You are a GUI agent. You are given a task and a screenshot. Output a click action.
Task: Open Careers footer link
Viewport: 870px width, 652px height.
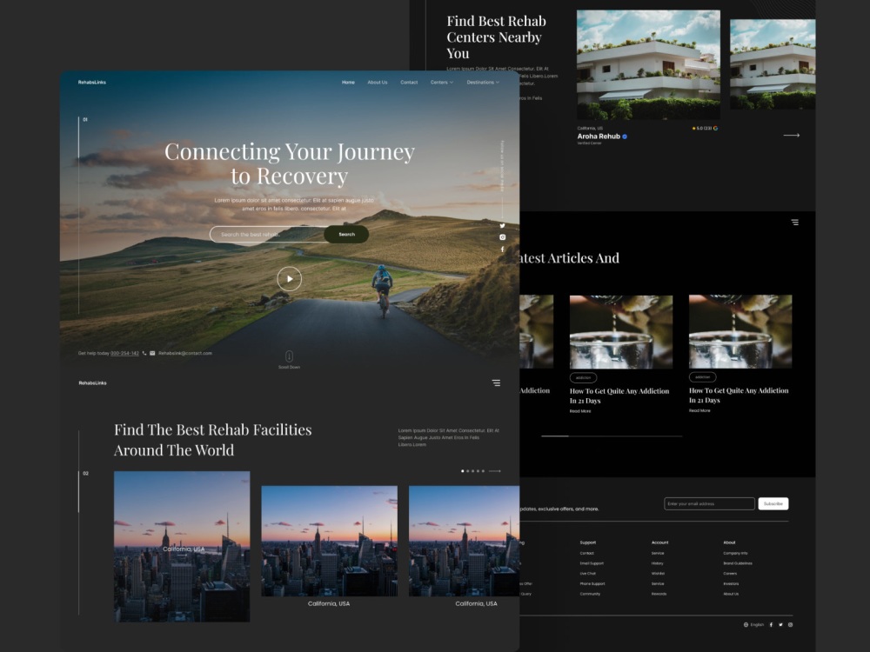click(730, 573)
